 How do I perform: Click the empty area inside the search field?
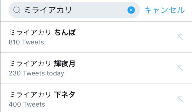point(99,10)
